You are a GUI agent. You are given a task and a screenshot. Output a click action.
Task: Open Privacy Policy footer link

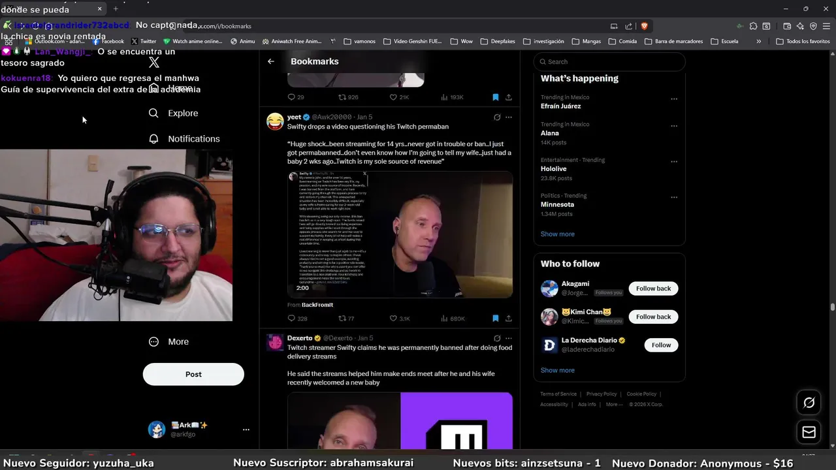click(x=602, y=394)
